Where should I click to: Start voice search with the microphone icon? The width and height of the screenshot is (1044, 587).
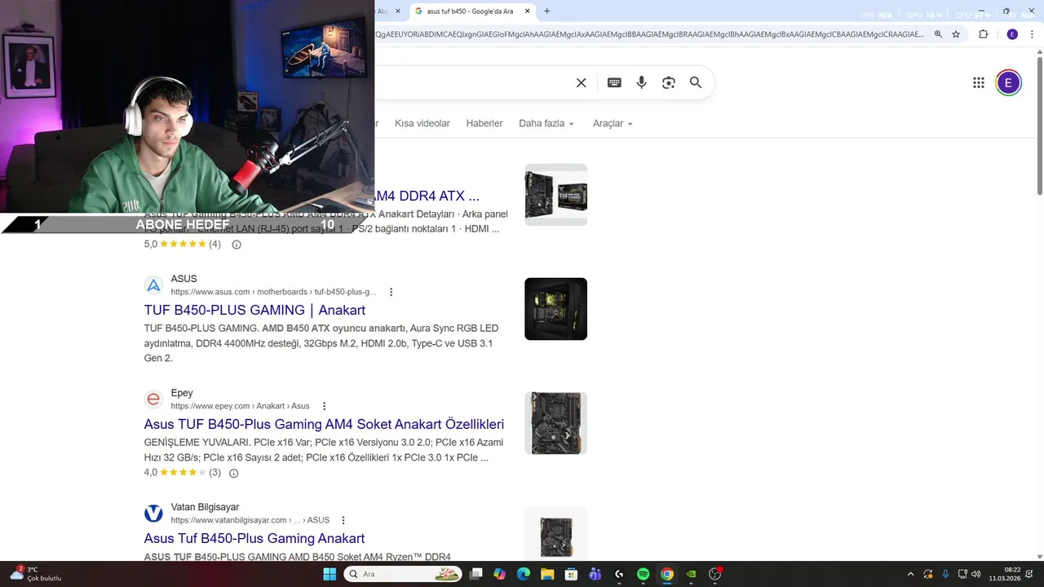pos(641,82)
